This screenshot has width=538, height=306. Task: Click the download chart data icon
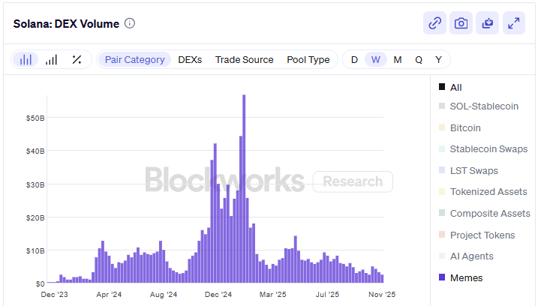(488, 22)
